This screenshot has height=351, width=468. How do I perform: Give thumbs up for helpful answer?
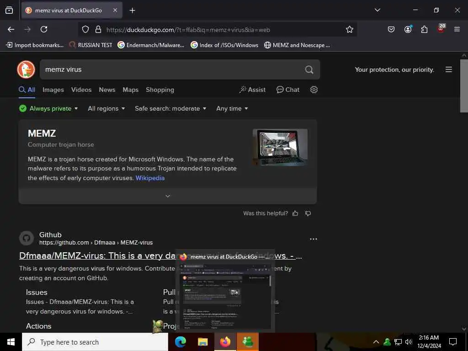point(295,213)
